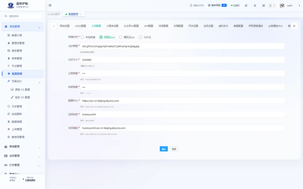Viewport: 303px width, 189px height.
Task: Go to the 后台首页 page tab
Action: [x=54, y=14]
